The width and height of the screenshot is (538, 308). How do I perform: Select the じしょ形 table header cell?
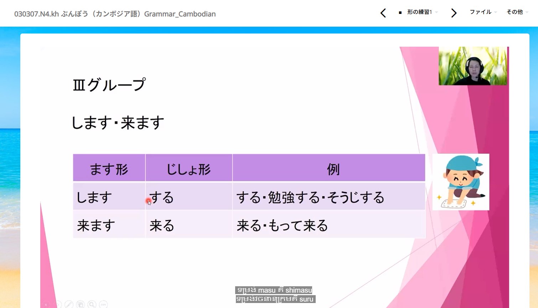pyautogui.click(x=189, y=168)
